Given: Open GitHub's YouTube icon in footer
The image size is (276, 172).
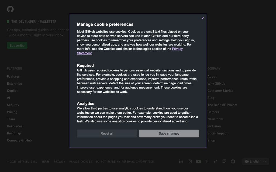Looking at the screenshot, I should point(198,162).
